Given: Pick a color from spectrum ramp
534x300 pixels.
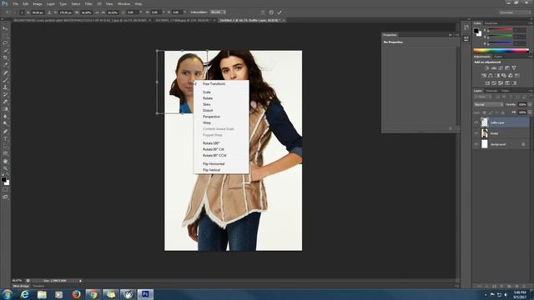Looking at the screenshot, I should point(501,51).
